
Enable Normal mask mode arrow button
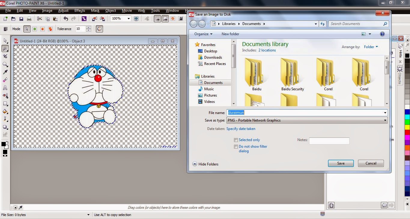27,29
